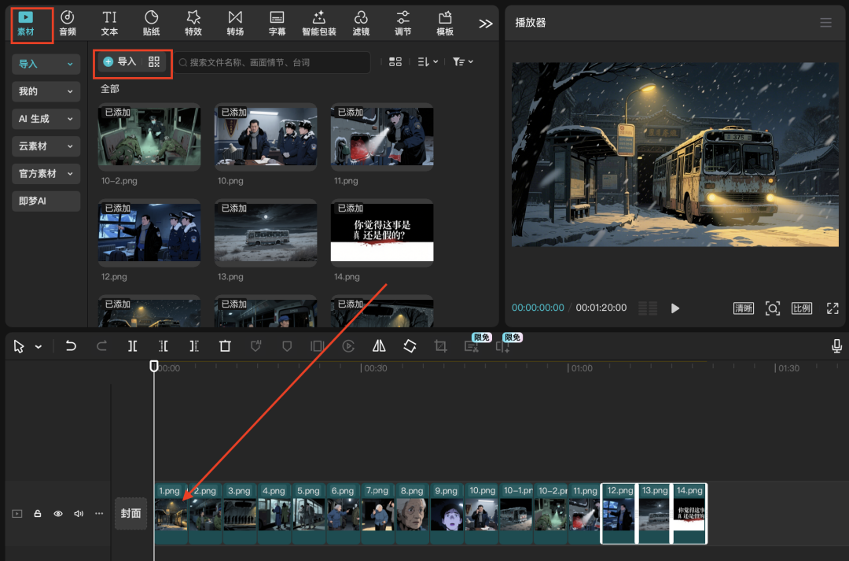Open QR code import icon
Viewport: 849px width, 561px height.
(154, 61)
